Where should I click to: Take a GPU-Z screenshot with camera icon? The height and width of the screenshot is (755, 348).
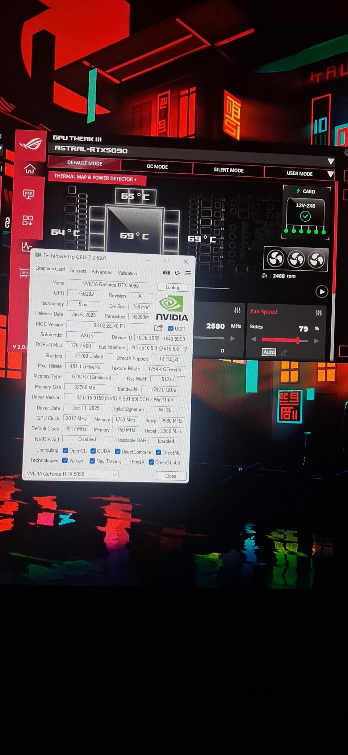click(166, 272)
